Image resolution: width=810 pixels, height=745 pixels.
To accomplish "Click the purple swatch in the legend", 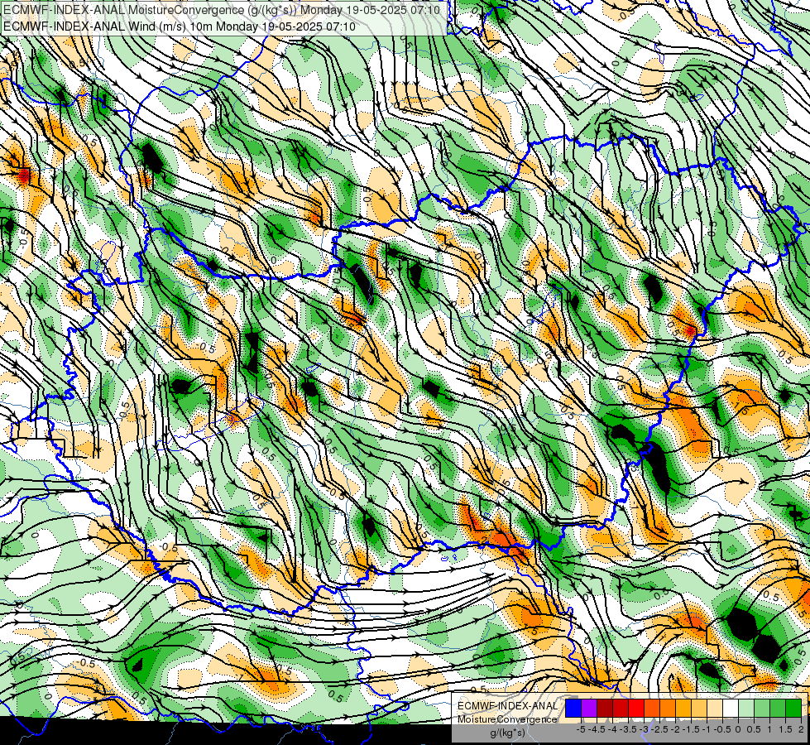I will [589, 708].
